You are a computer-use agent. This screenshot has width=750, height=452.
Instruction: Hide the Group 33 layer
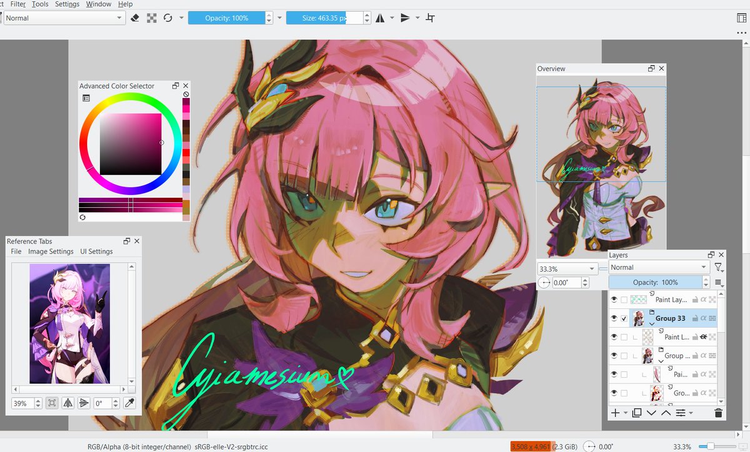[x=614, y=318]
